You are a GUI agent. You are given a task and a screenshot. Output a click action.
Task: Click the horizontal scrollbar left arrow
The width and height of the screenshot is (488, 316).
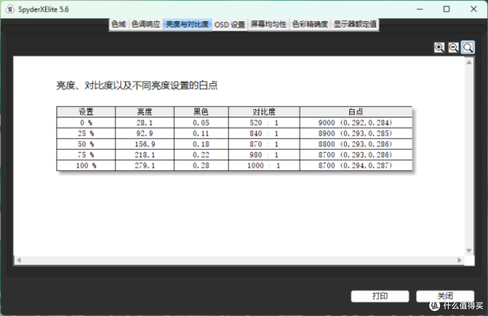tap(19, 260)
